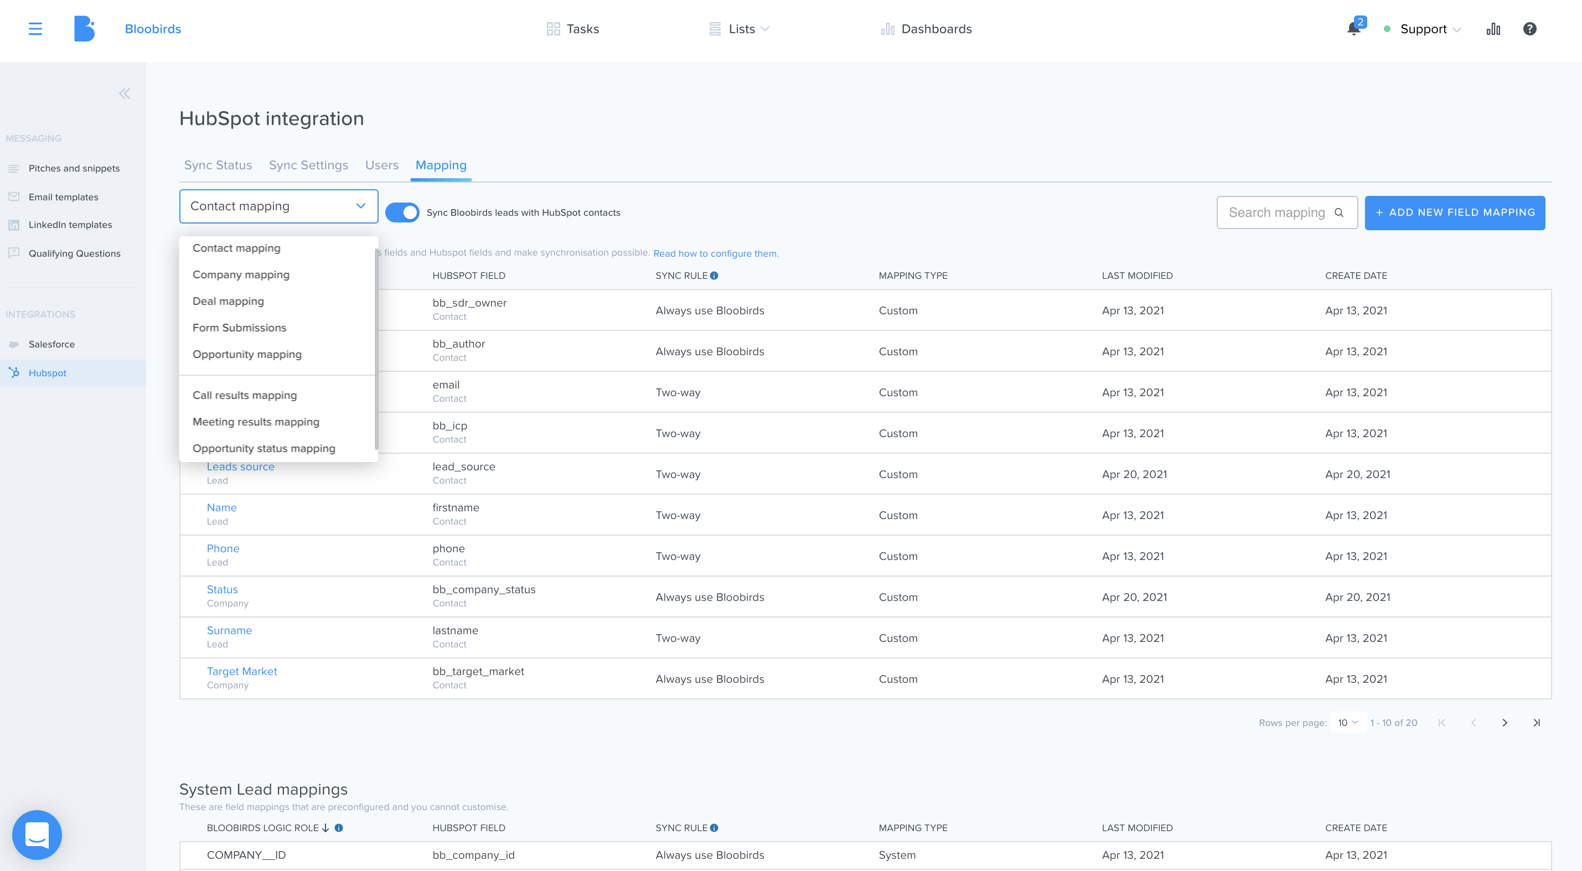Image resolution: width=1582 pixels, height=871 pixels.
Task: Open the Users tab
Action: 381,165
